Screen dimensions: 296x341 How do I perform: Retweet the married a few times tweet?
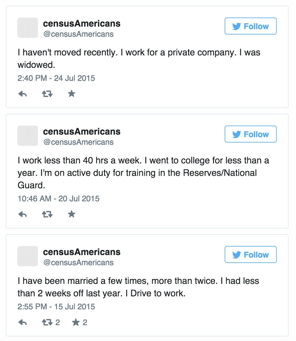pos(47,322)
